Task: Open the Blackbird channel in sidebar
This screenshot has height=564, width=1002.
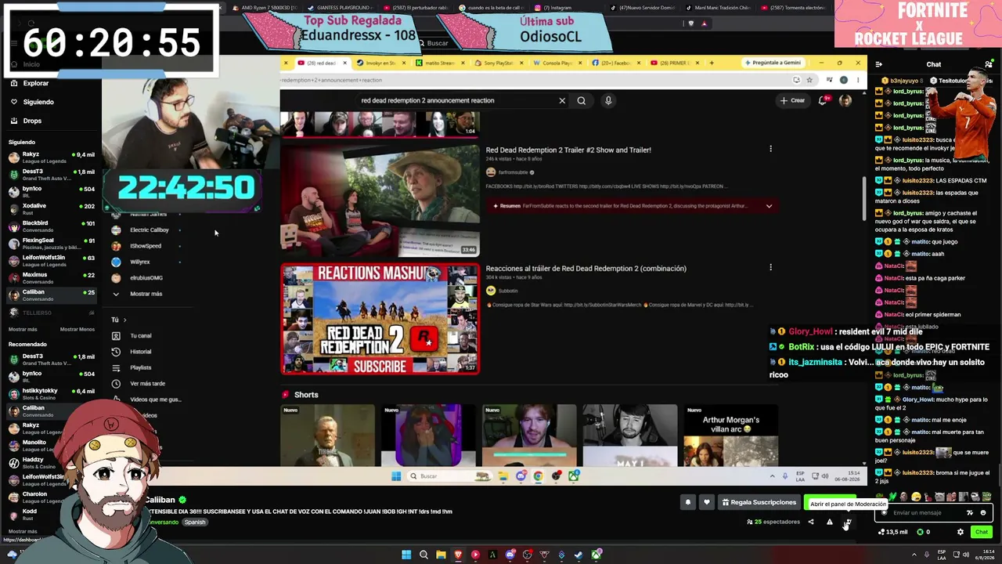Action: pos(51,226)
